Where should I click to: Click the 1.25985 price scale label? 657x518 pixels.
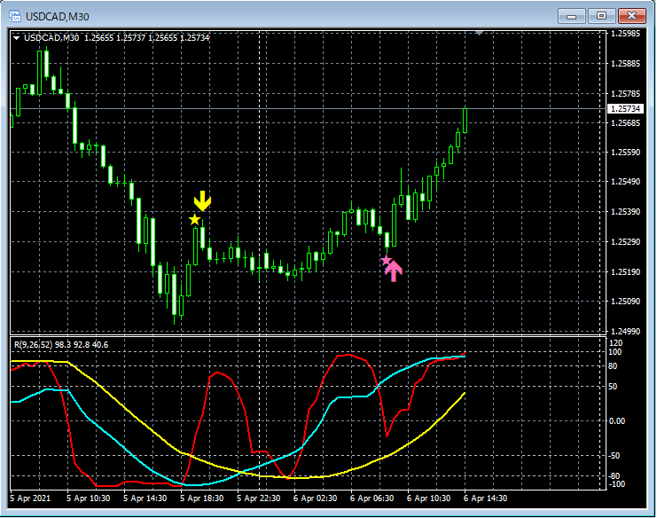point(626,34)
